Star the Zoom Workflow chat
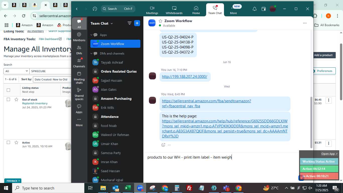The width and height of the screenshot is (343, 193). (160, 21)
